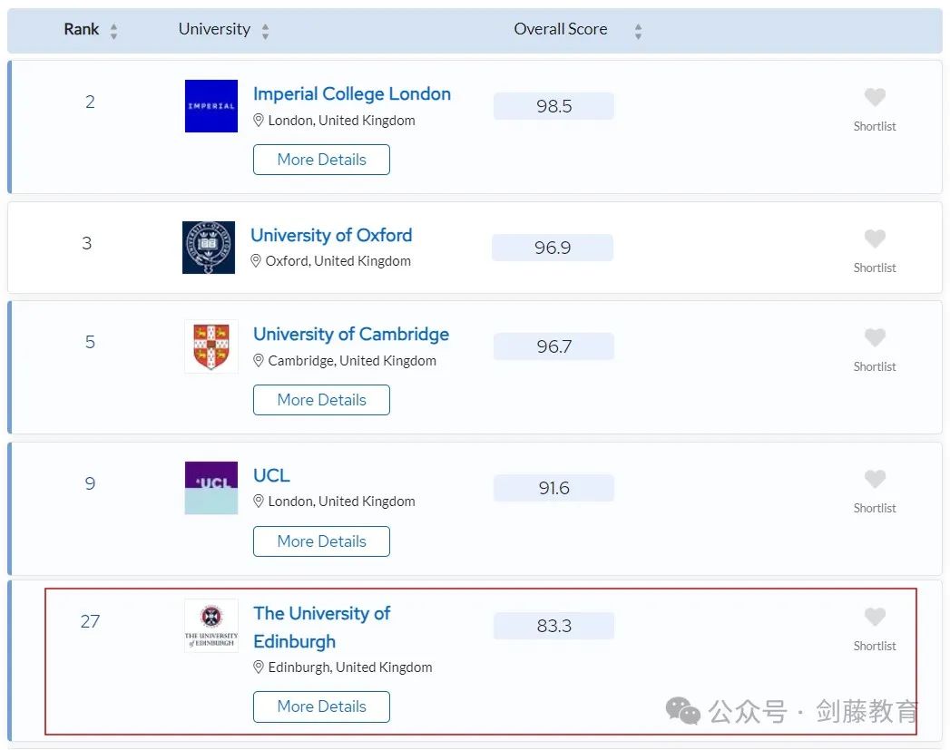Click the location pin beside London for Imperial
The width and height of the screenshot is (950, 750).
(x=258, y=120)
